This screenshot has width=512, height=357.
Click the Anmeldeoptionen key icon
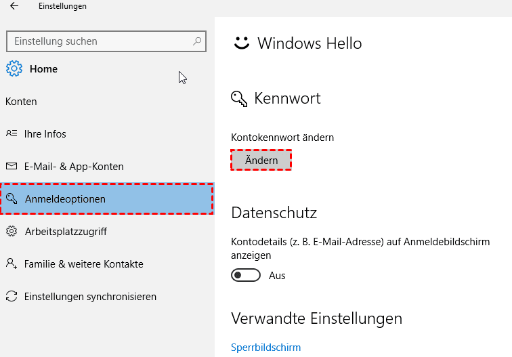(12, 198)
